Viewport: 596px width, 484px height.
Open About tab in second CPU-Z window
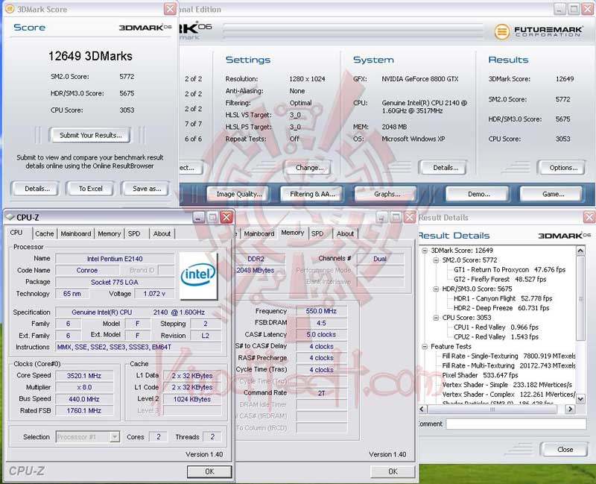tap(345, 233)
